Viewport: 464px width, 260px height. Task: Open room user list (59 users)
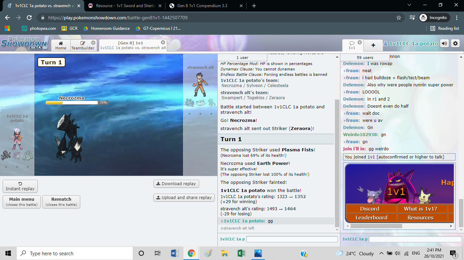pyautogui.click(x=365, y=58)
